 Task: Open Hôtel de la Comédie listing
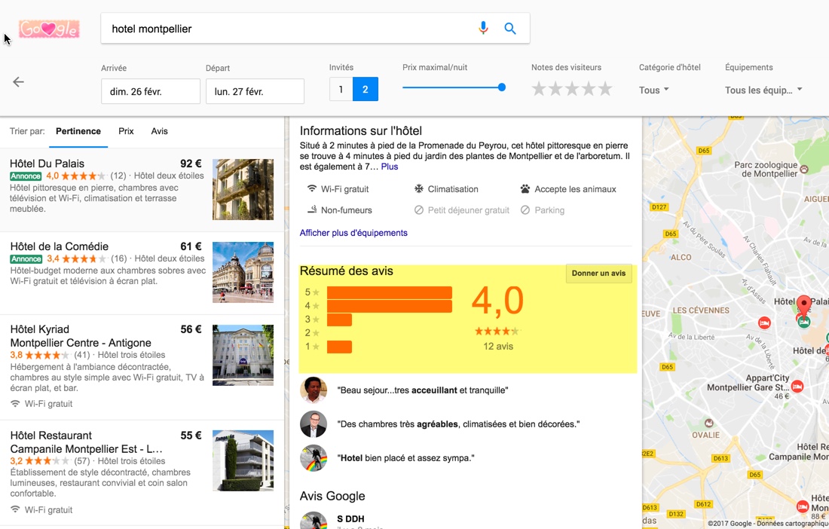142,273
